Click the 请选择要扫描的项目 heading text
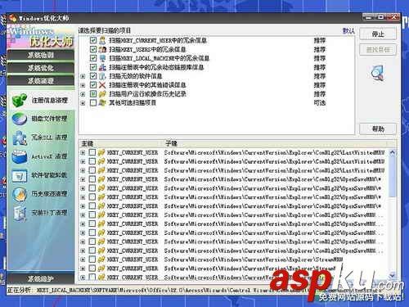409x307 pixels. (105, 30)
